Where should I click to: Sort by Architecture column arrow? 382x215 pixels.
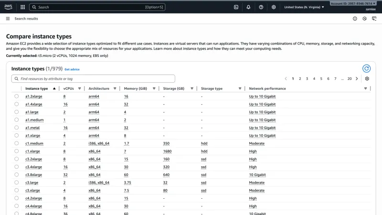pyautogui.click(x=115, y=88)
